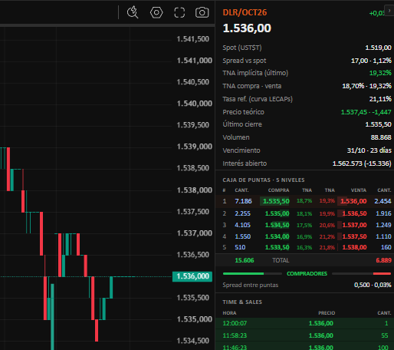Click ask TNA 19,3% in level 1
This screenshot has width=394, height=350.
pyautogui.click(x=327, y=201)
